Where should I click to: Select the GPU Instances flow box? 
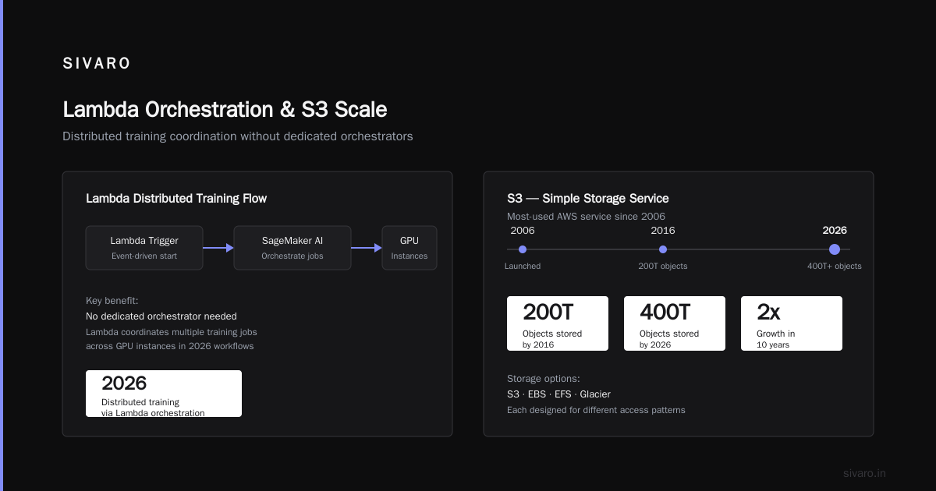point(409,248)
